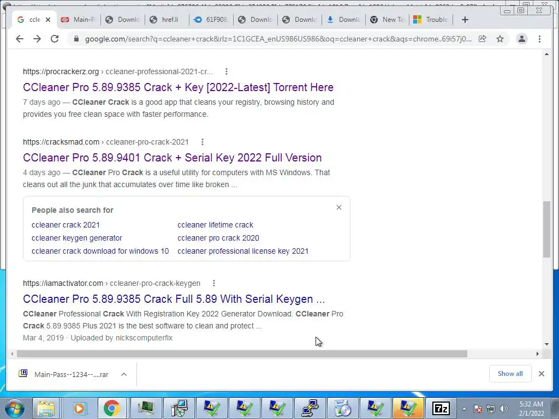
Task: Switch to the 61F908 tab
Action: tap(211, 20)
